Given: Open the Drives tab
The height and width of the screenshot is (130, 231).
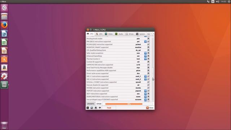Looking at the screenshot, I should (x=130, y=34).
